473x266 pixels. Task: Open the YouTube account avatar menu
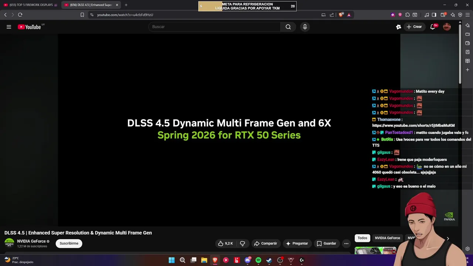click(447, 27)
